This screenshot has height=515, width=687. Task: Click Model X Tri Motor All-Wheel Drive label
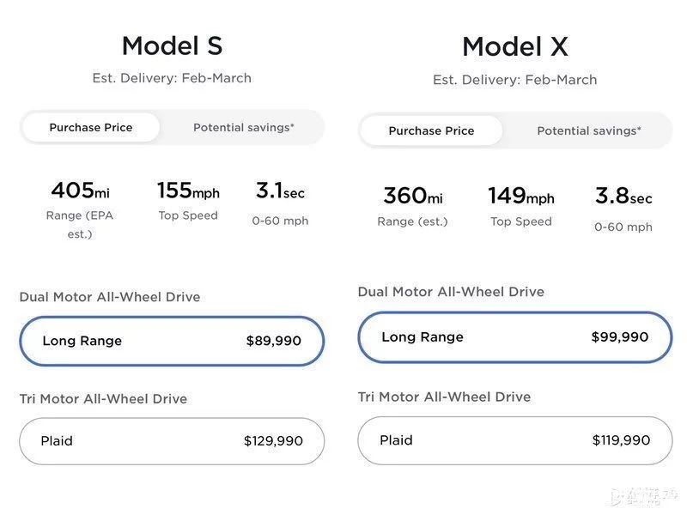click(444, 397)
